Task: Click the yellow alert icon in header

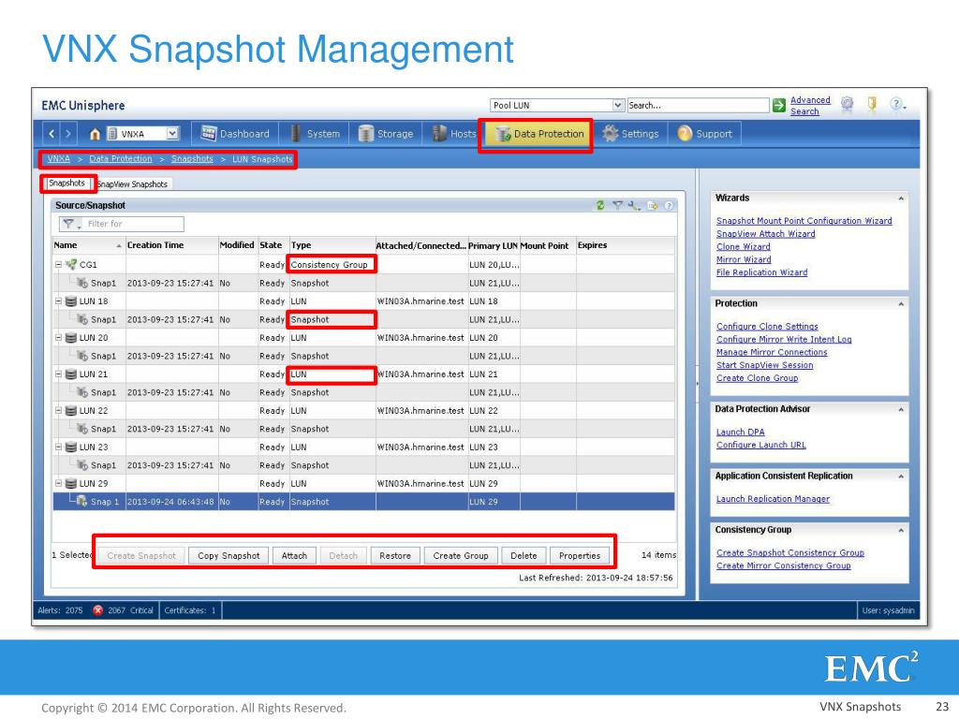Action: point(872,104)
